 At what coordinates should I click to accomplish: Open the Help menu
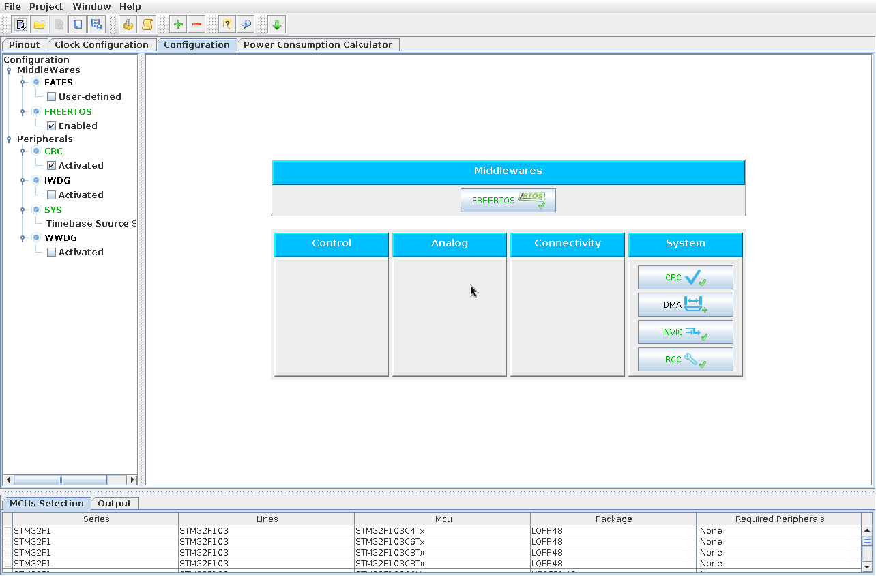[x=130, y=6]
